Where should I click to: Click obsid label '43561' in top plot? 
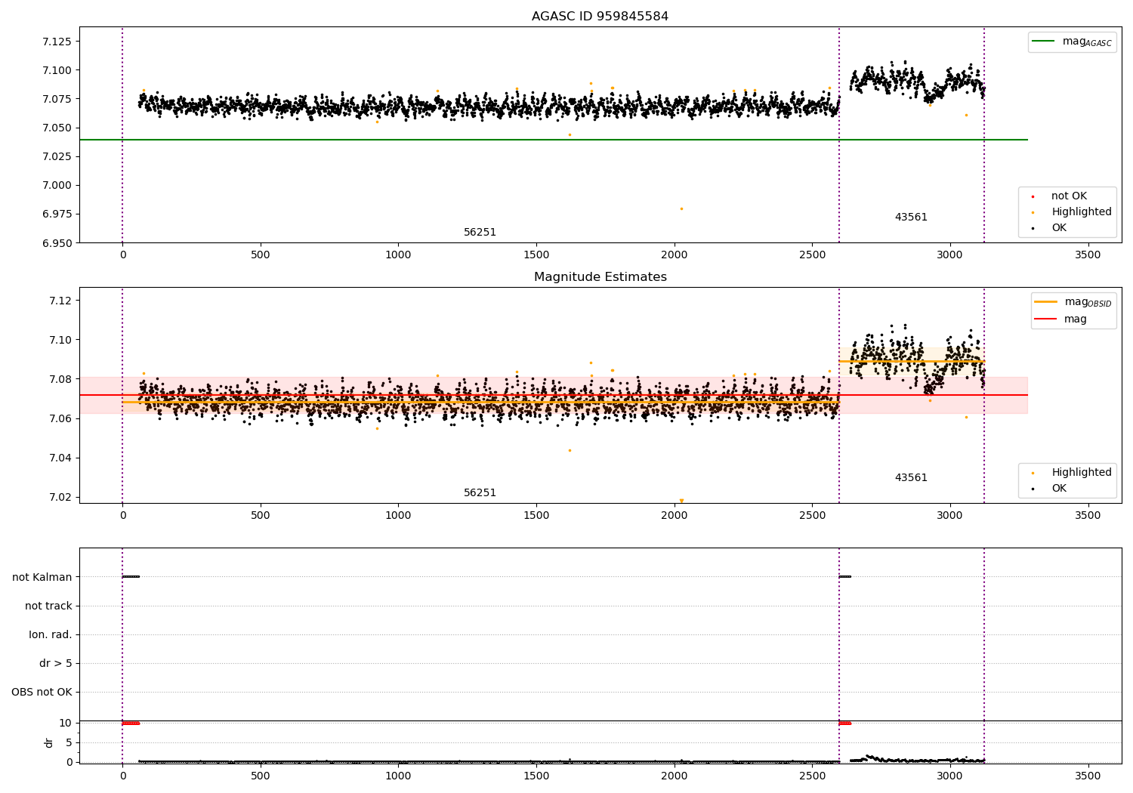pos(911,218)
